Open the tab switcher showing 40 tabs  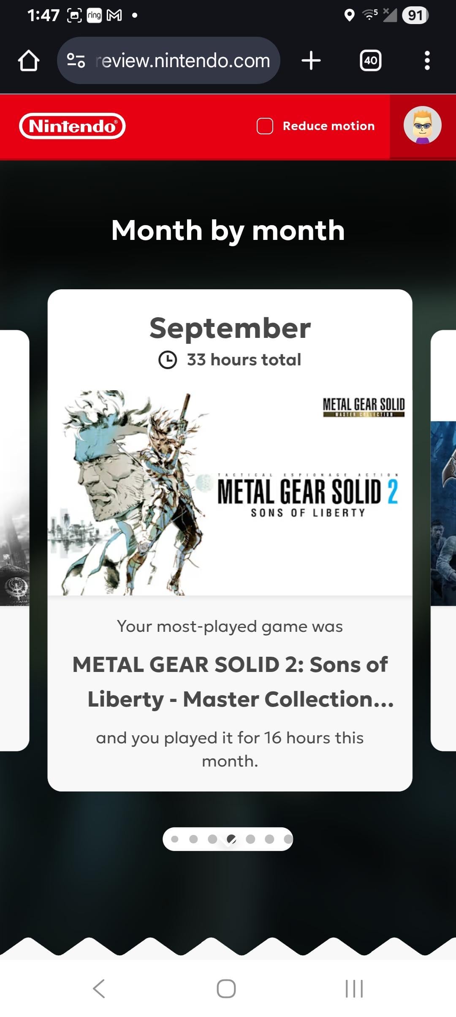(x=370, y=60)
